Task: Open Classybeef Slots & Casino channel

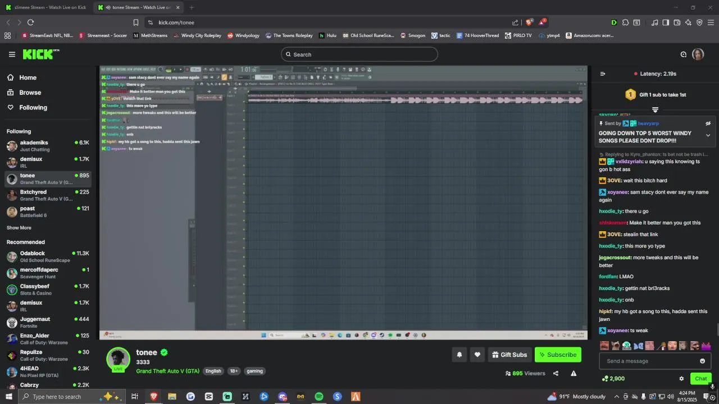Action: (x=48, y=290)
